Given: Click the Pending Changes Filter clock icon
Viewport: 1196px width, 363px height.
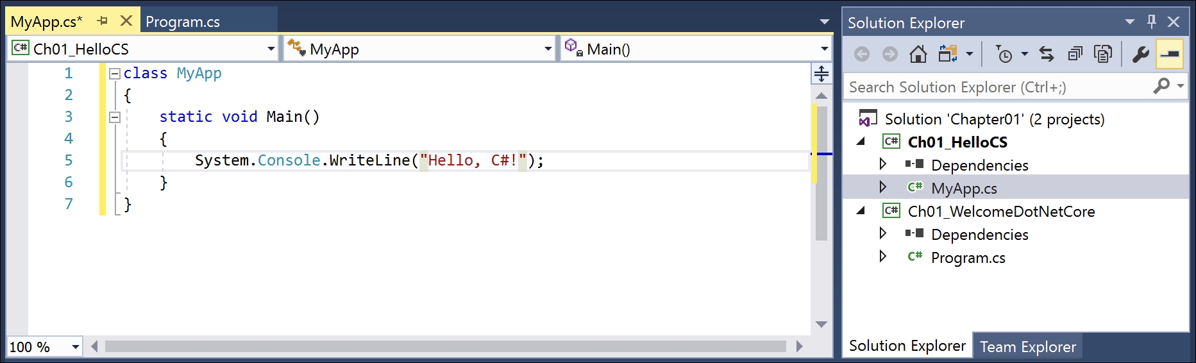Looking at the screenshot, I should [1004, 55].
